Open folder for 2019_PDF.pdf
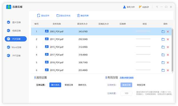The image size is (178, 106). point(163,70)
